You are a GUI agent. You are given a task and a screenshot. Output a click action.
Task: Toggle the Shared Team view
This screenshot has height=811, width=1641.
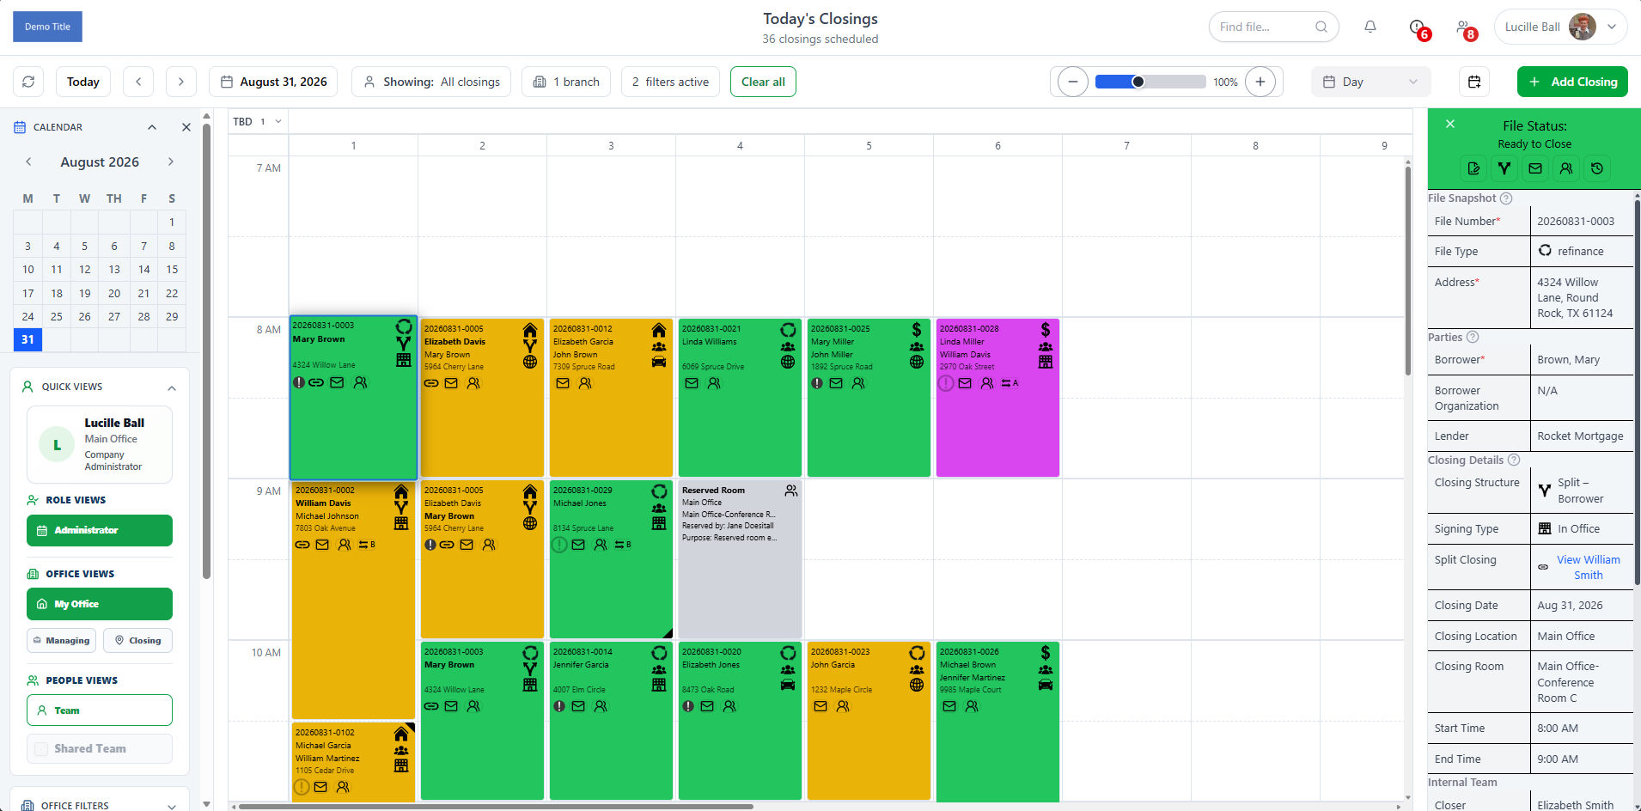100,749
